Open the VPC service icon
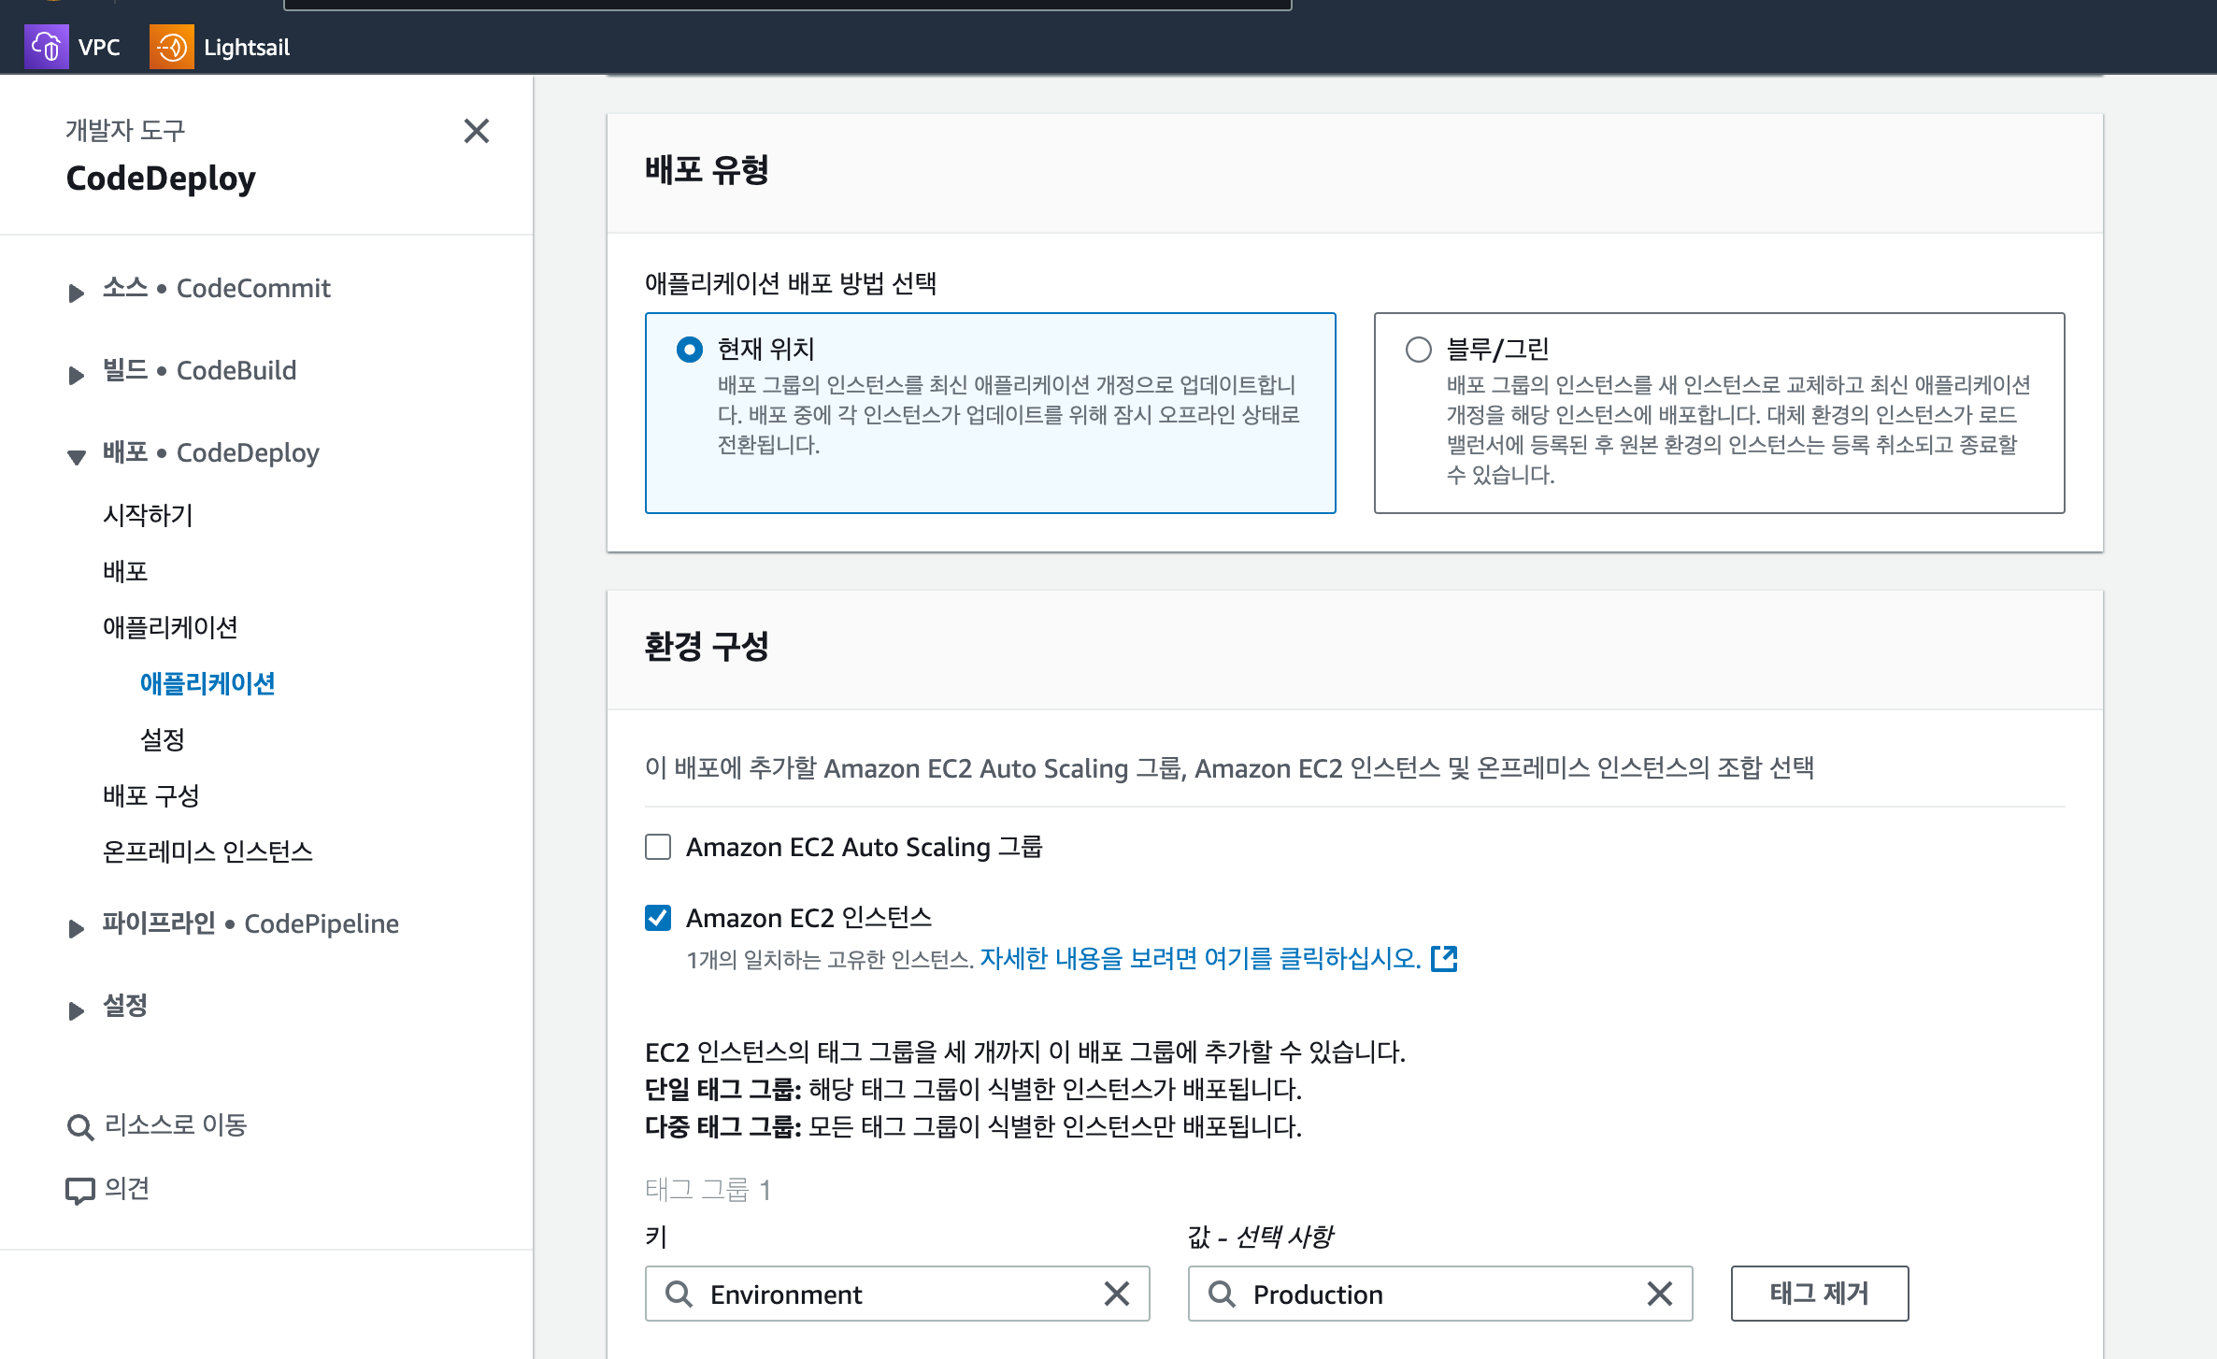This screenshot has height=1359, width=2217. click(47, 46)
